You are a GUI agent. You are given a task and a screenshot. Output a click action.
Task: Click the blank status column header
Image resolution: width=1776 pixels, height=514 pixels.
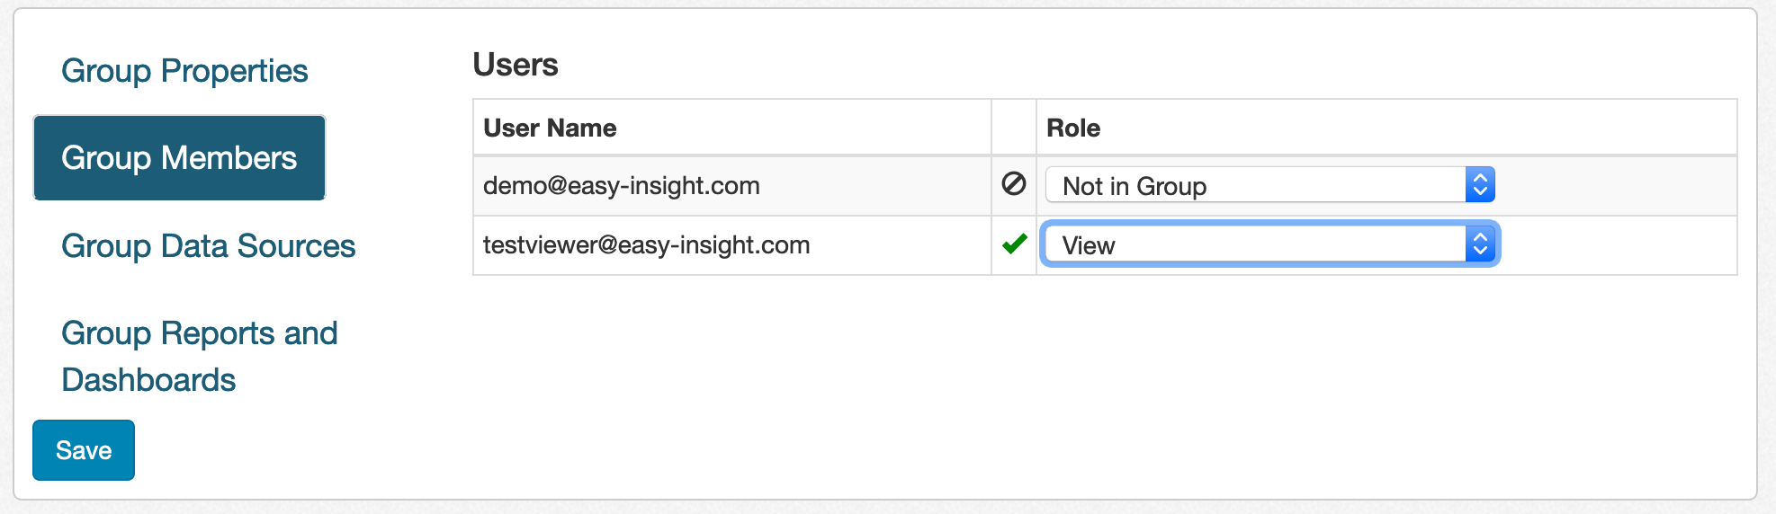(1014, 128)
